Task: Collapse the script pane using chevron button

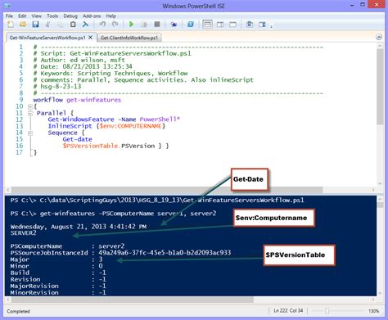Action: tap(379, 38)
